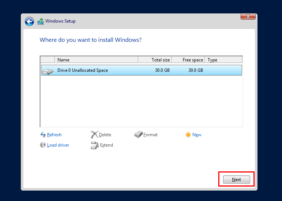Click the Name column header
Screen dimensions: 282x201
click(96, 60)
